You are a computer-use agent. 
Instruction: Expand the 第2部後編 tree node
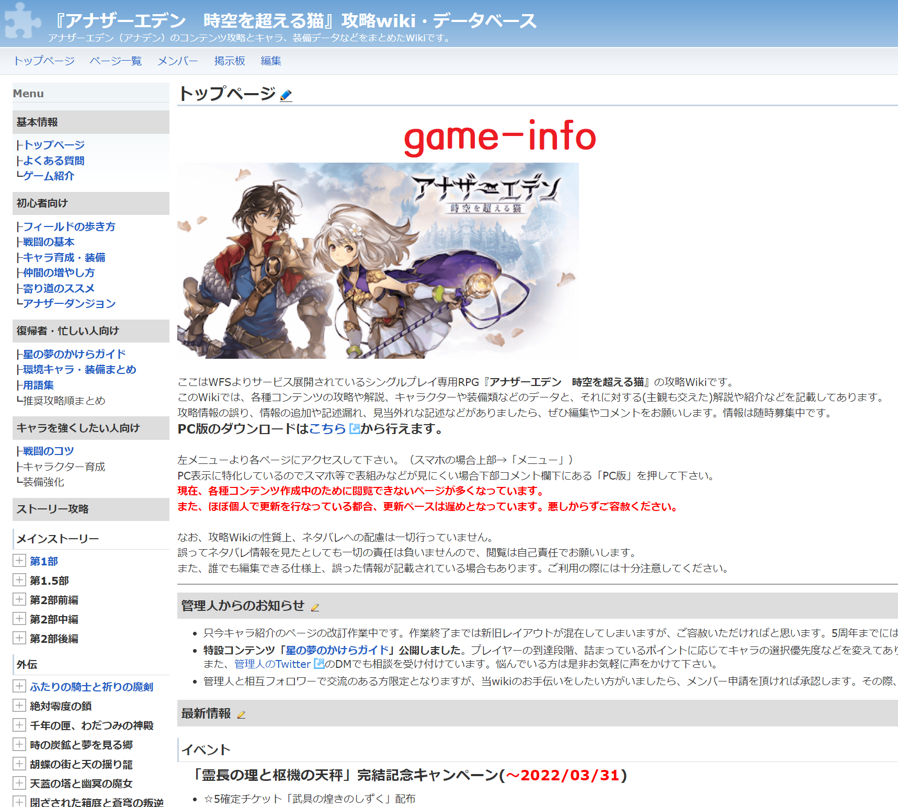point(19,638)
